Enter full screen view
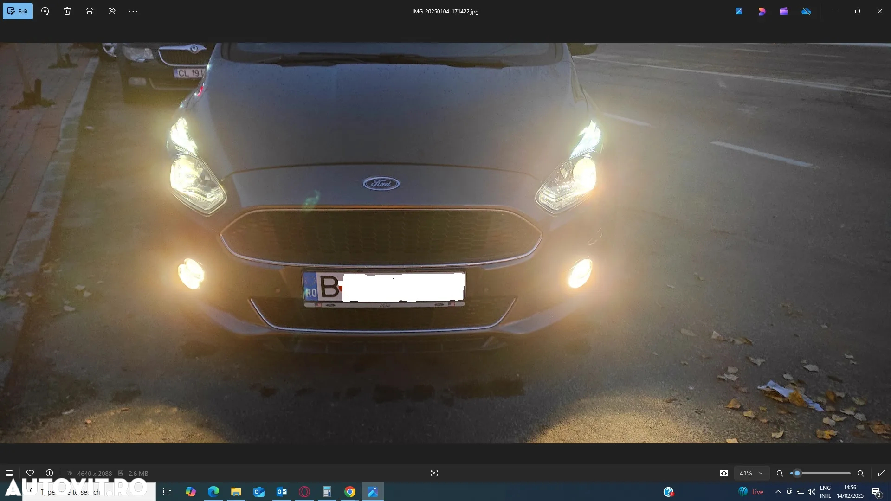The height and width of the screenshot is (501, 891). (x=882, y=473)
